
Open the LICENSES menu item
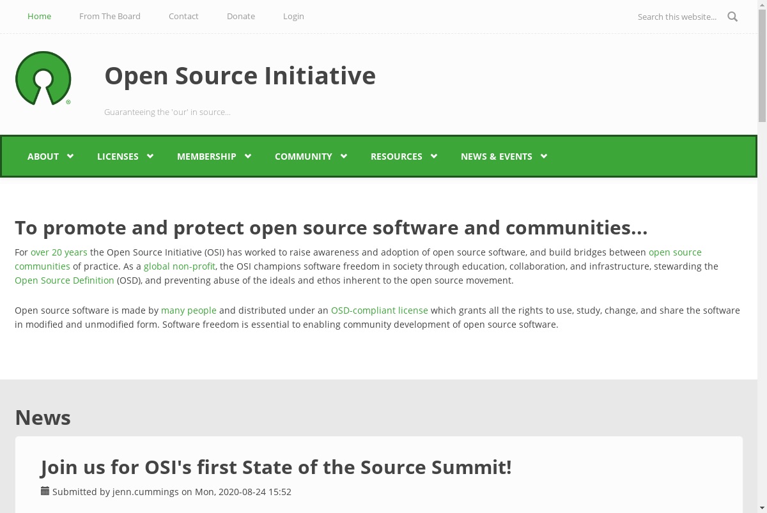point(118,157)
